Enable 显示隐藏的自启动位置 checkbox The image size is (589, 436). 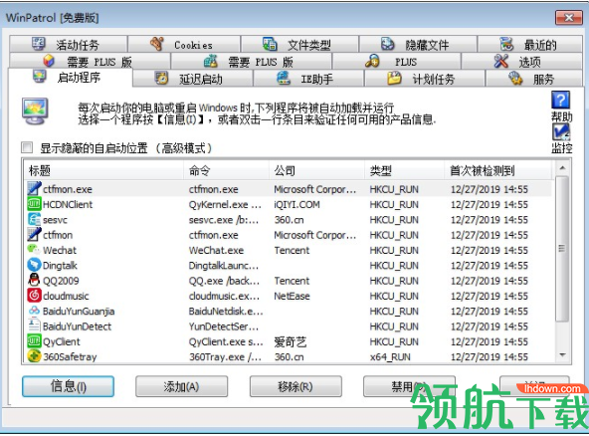[27, 147]
